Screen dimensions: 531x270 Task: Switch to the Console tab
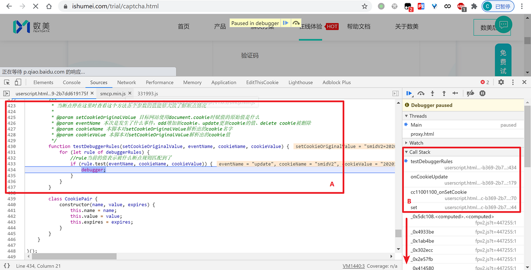pos(72,82)
